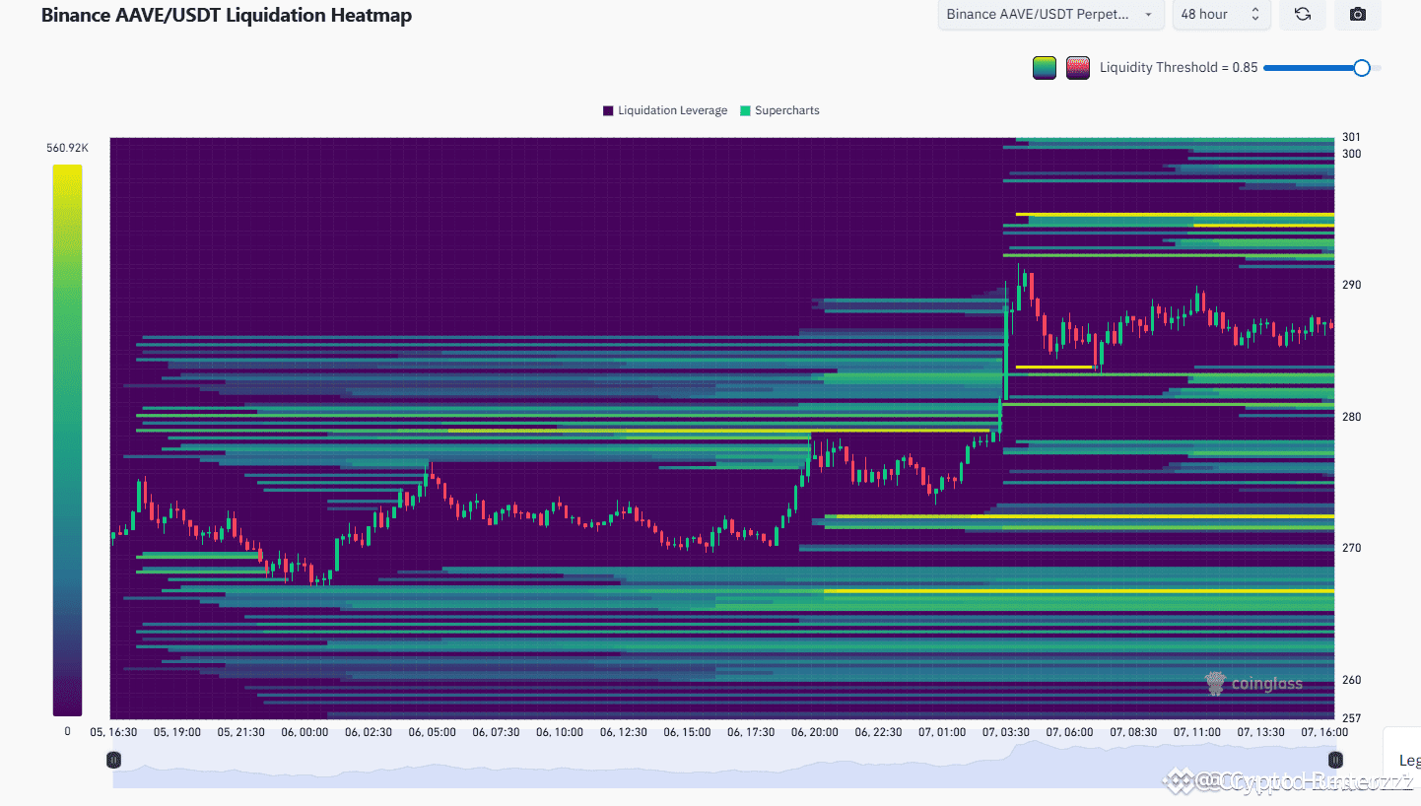This screenshot has width=1421, height=806.
Task: Click the Binance AAVE/USDT Liquidation Heatmap title
Action: (x=227, y=15)
